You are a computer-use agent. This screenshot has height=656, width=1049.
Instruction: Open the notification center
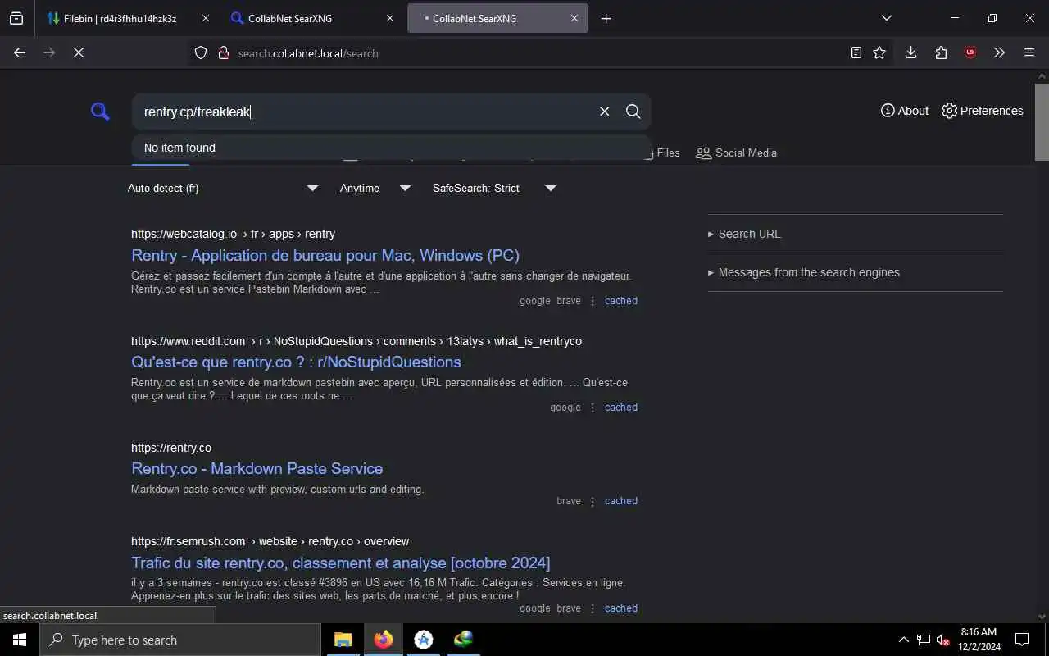click(1022, 640)
